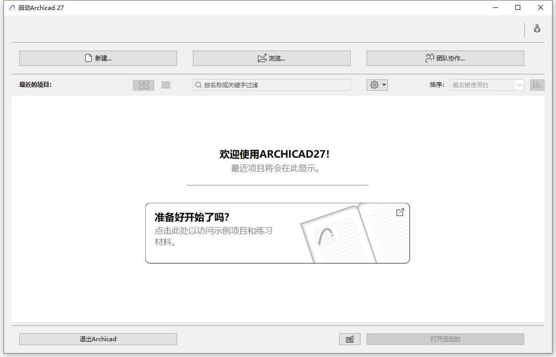Click the Teamwork icon on 团队协作 button
The width and height of the screenshot is (556, 357).
430,58
